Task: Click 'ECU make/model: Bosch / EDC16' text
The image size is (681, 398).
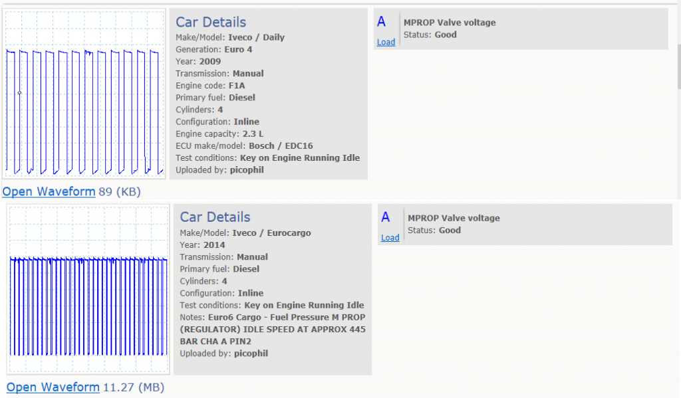Action: [x=244, y=146]
